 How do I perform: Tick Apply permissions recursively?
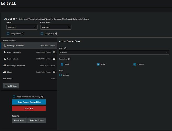click(x=14, y=97)
